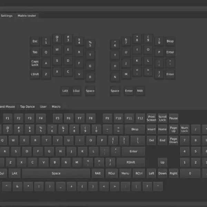Pick the Insert keycode

[151, 129]
